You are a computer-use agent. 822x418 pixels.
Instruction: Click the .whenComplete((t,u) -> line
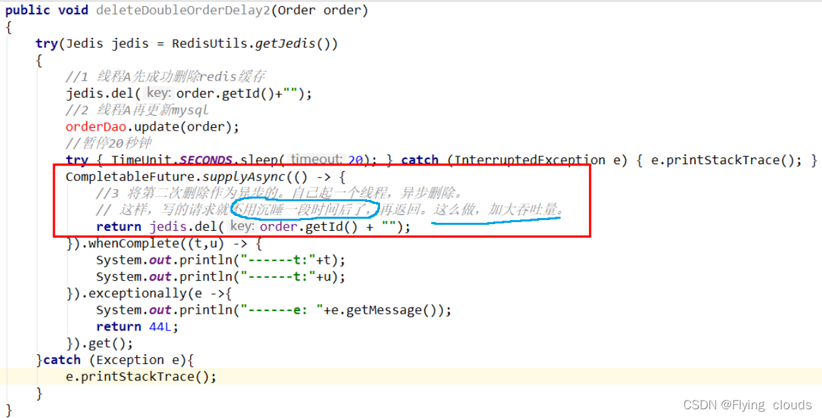[164, 244]
